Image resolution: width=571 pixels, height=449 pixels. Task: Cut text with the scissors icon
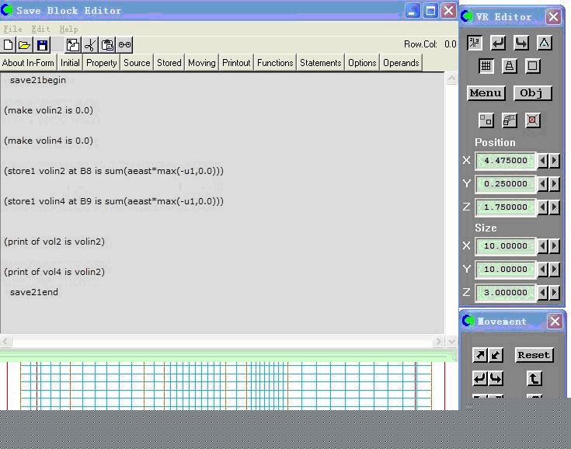(x=90, y=45)
